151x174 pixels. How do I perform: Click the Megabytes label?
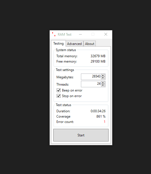(65, 77)
